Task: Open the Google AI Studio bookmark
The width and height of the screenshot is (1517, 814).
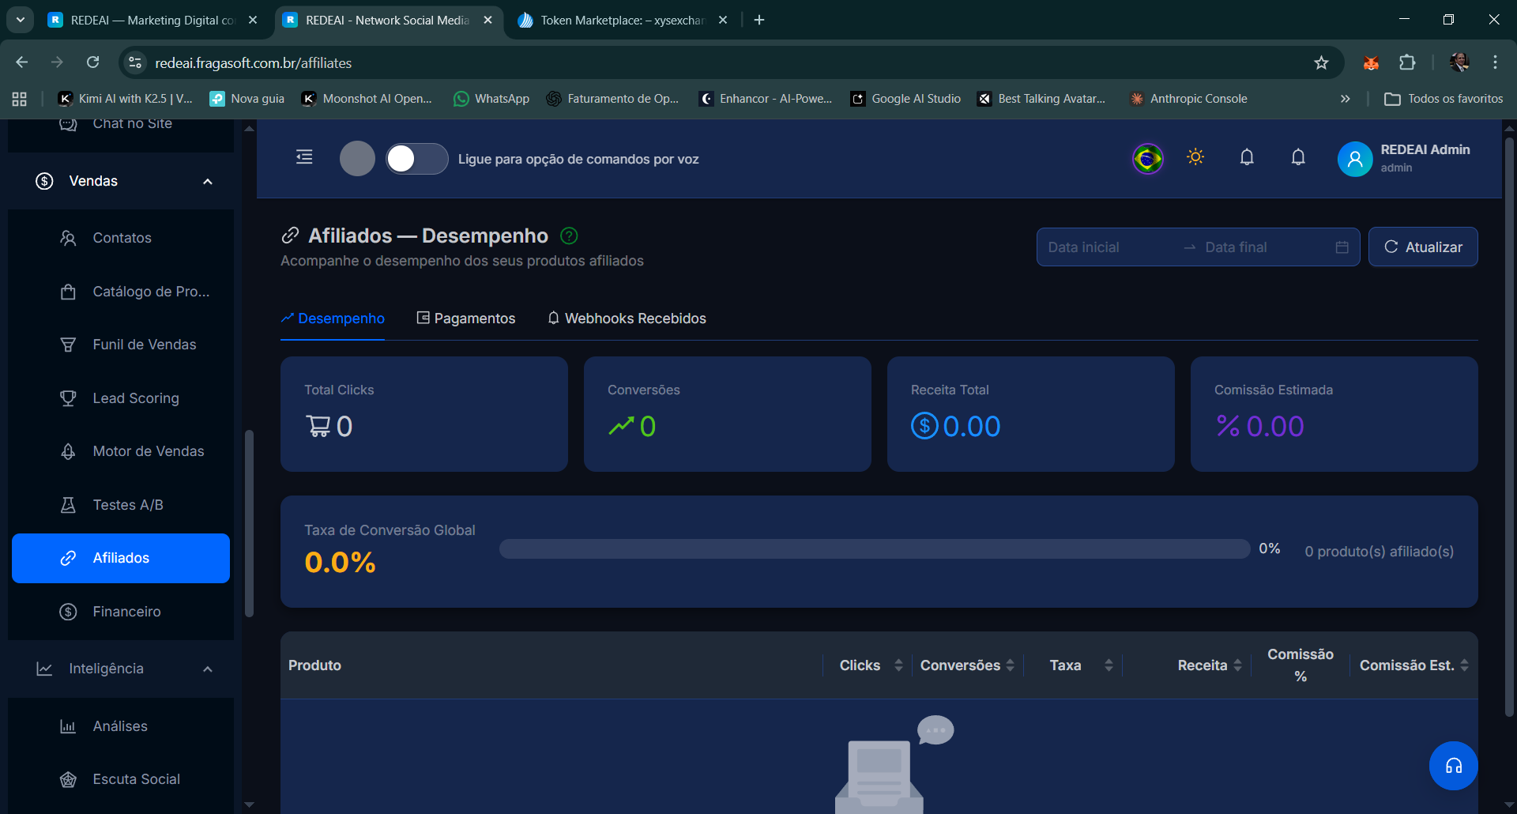Action: 905,99
